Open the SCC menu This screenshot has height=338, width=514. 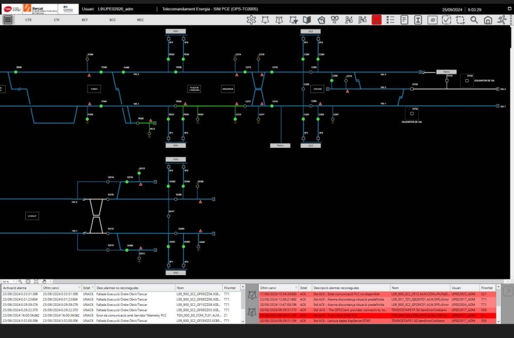[x=113, y=20]
